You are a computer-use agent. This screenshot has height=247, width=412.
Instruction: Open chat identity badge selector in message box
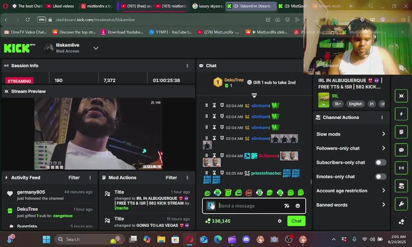tap(211, 206)
